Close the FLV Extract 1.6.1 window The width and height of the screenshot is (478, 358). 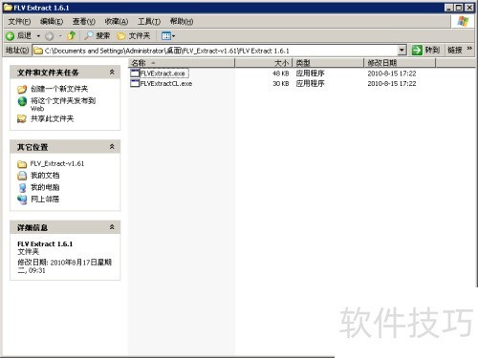[x=469, y=8]
